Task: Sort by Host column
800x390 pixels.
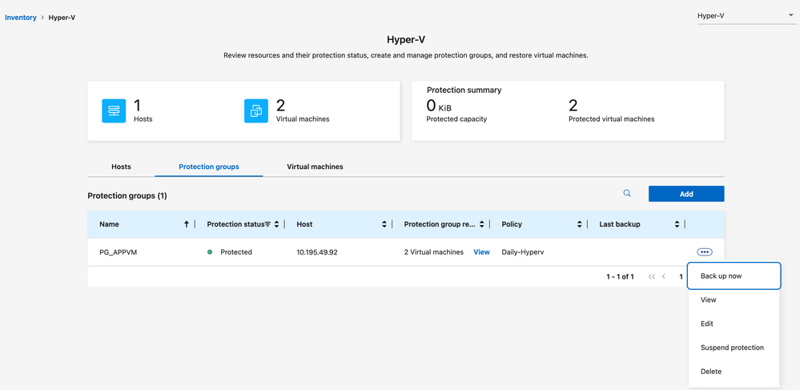Action: [384, 224]
